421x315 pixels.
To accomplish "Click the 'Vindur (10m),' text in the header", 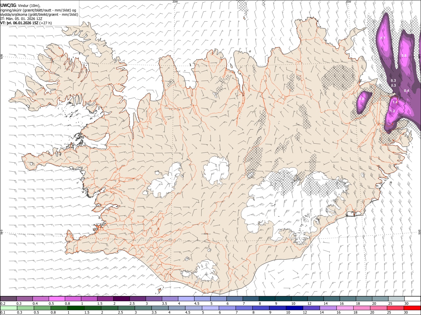I will (29, 6).
